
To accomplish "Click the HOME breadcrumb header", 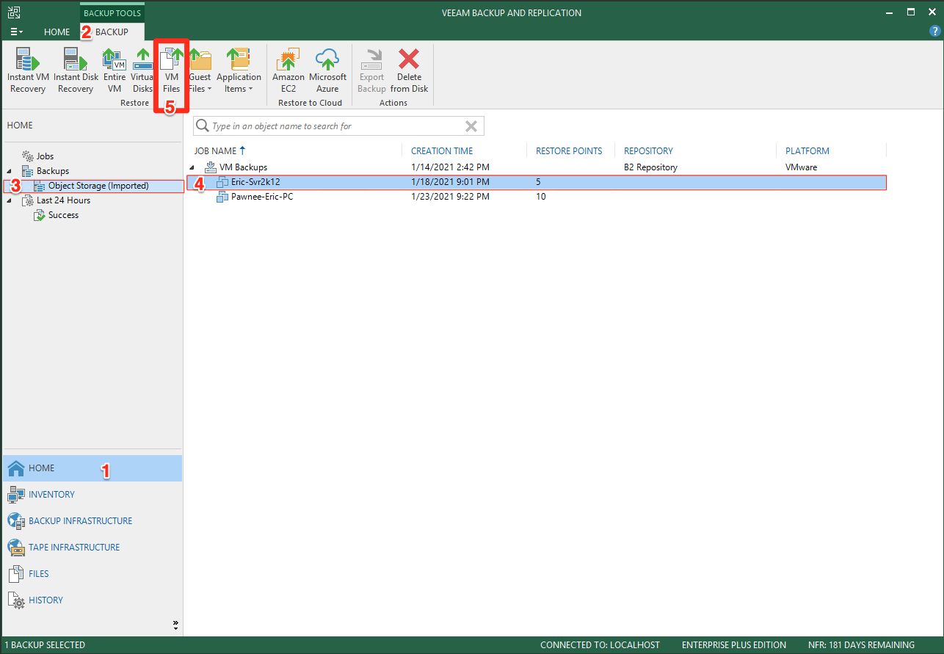I will [x=20, y=126].
